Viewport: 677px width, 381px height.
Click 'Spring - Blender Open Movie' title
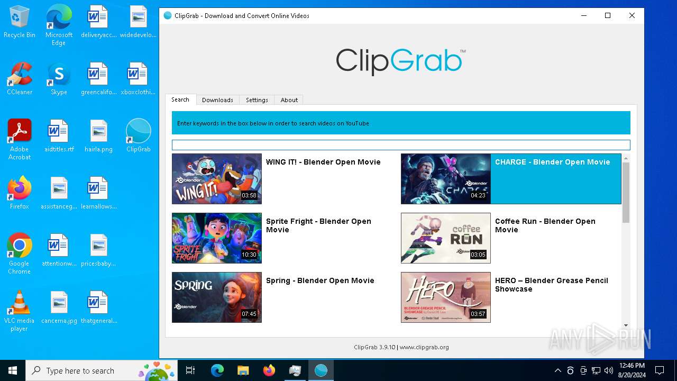point(320,280)
